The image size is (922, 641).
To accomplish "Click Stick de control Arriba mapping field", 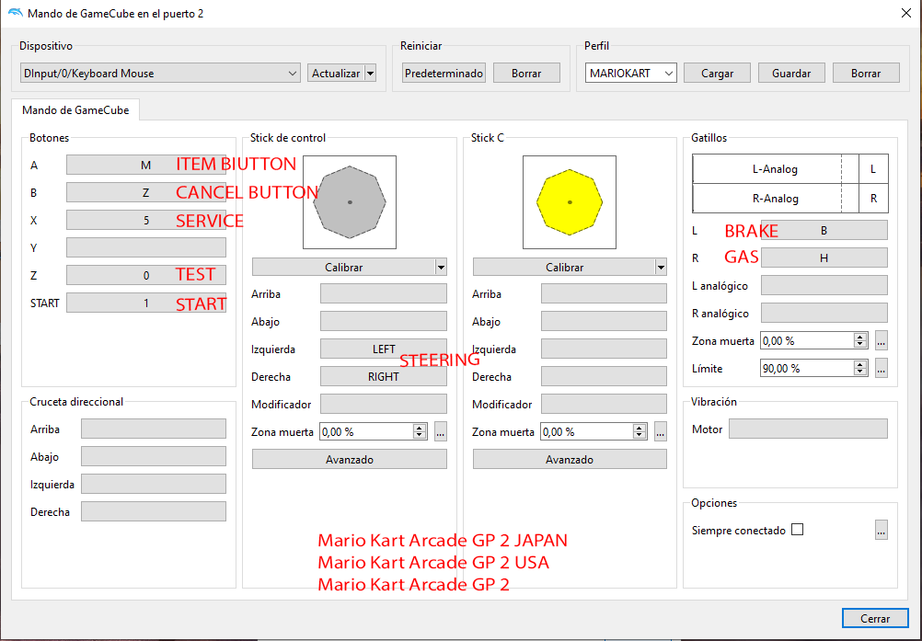I will [384, 293].
